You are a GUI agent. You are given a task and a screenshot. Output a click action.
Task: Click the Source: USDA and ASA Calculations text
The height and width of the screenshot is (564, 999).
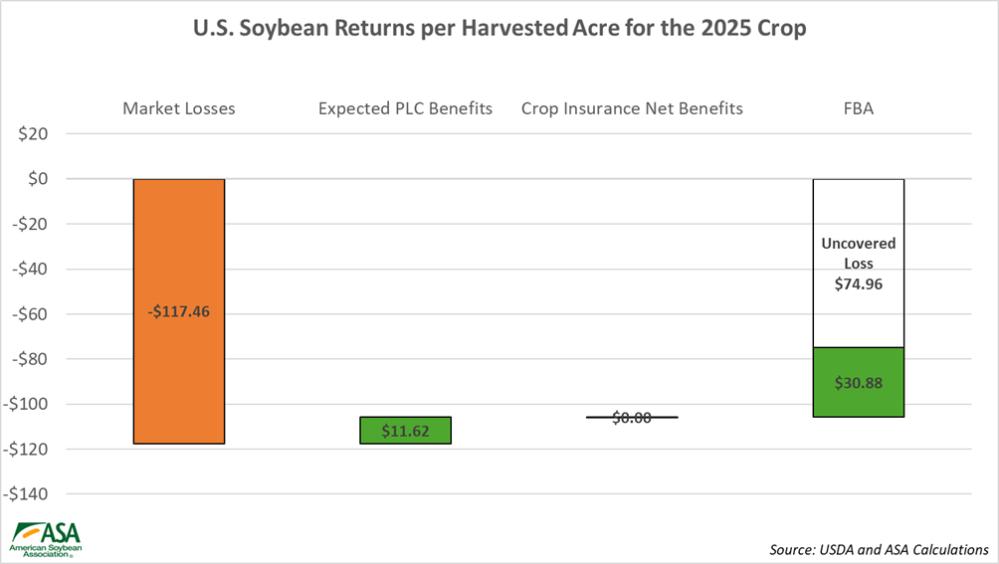pyautogui.click(x=879, y=549)
